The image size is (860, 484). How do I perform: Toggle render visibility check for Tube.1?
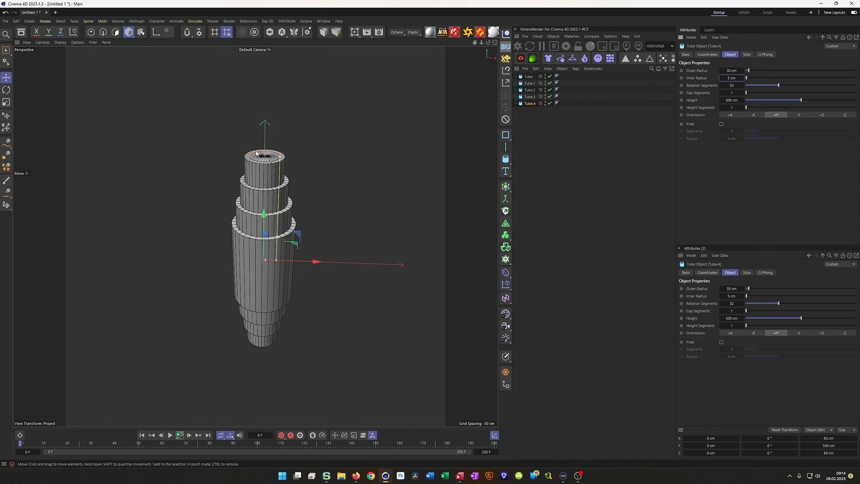click(x=550, y=83)
